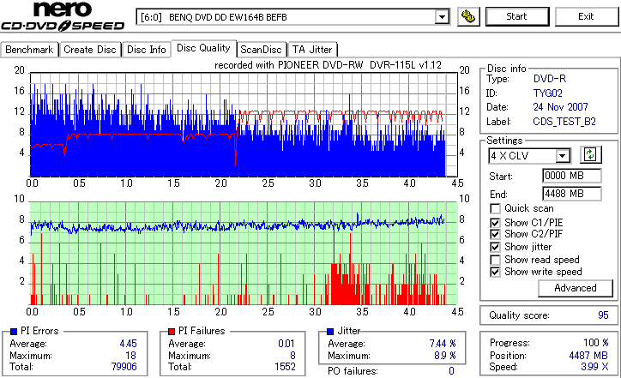621x378 pixels.
Task: Click the Quality score value 95
Action: pyautogui.click(x=603, y=315)
